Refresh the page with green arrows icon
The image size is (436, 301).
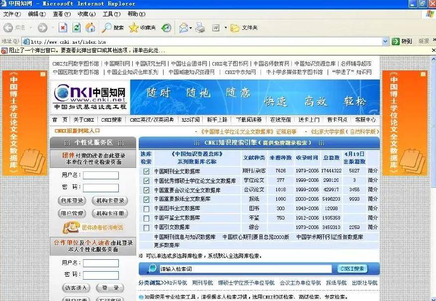click(77, 27)
